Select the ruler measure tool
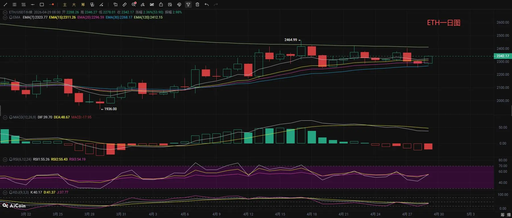 125,5
